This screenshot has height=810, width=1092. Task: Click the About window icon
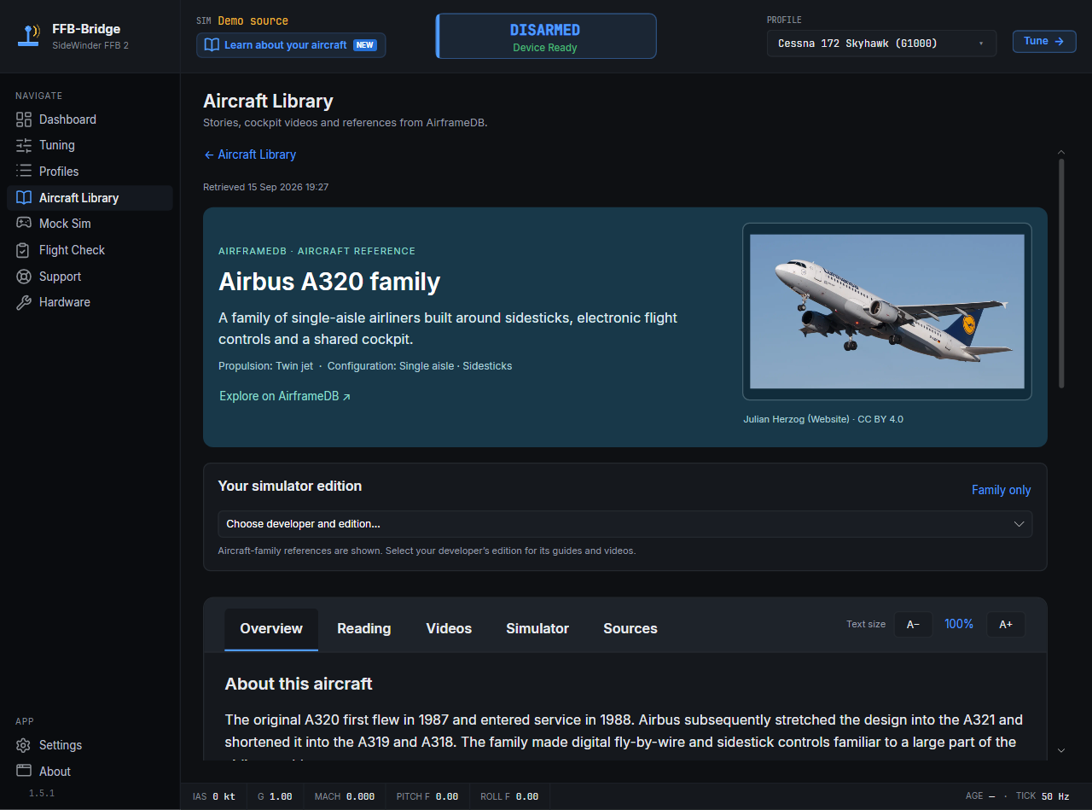(24, 772)
